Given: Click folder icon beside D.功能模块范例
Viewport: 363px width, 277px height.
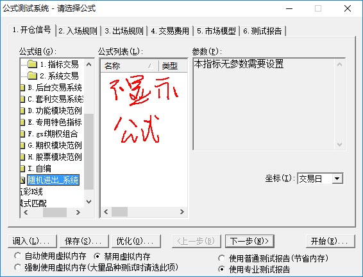Looking at the screenshot, I should (x=22, y=111).
